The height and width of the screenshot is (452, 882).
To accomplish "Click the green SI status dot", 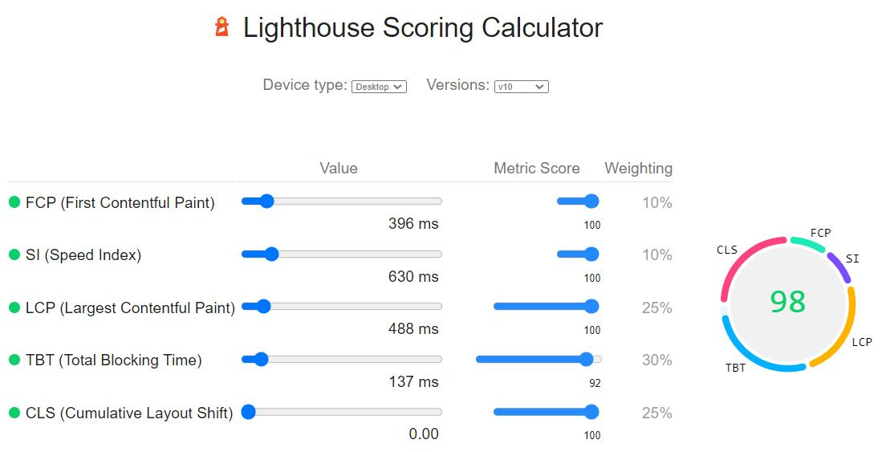I will tap(14, 255).
